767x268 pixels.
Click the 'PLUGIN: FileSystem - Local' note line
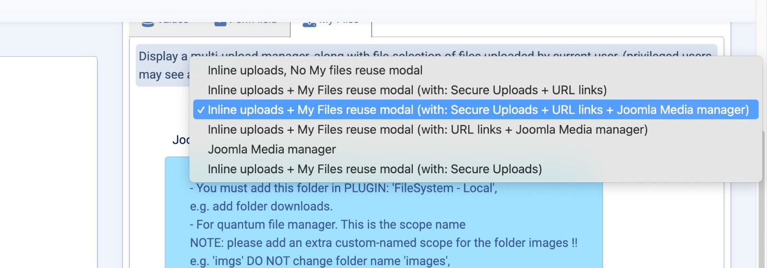(343, 189)
